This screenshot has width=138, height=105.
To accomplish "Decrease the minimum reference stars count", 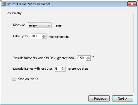I will click(63, 70).
